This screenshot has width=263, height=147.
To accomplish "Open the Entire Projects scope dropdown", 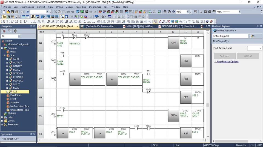I will [x=249, y=36].
